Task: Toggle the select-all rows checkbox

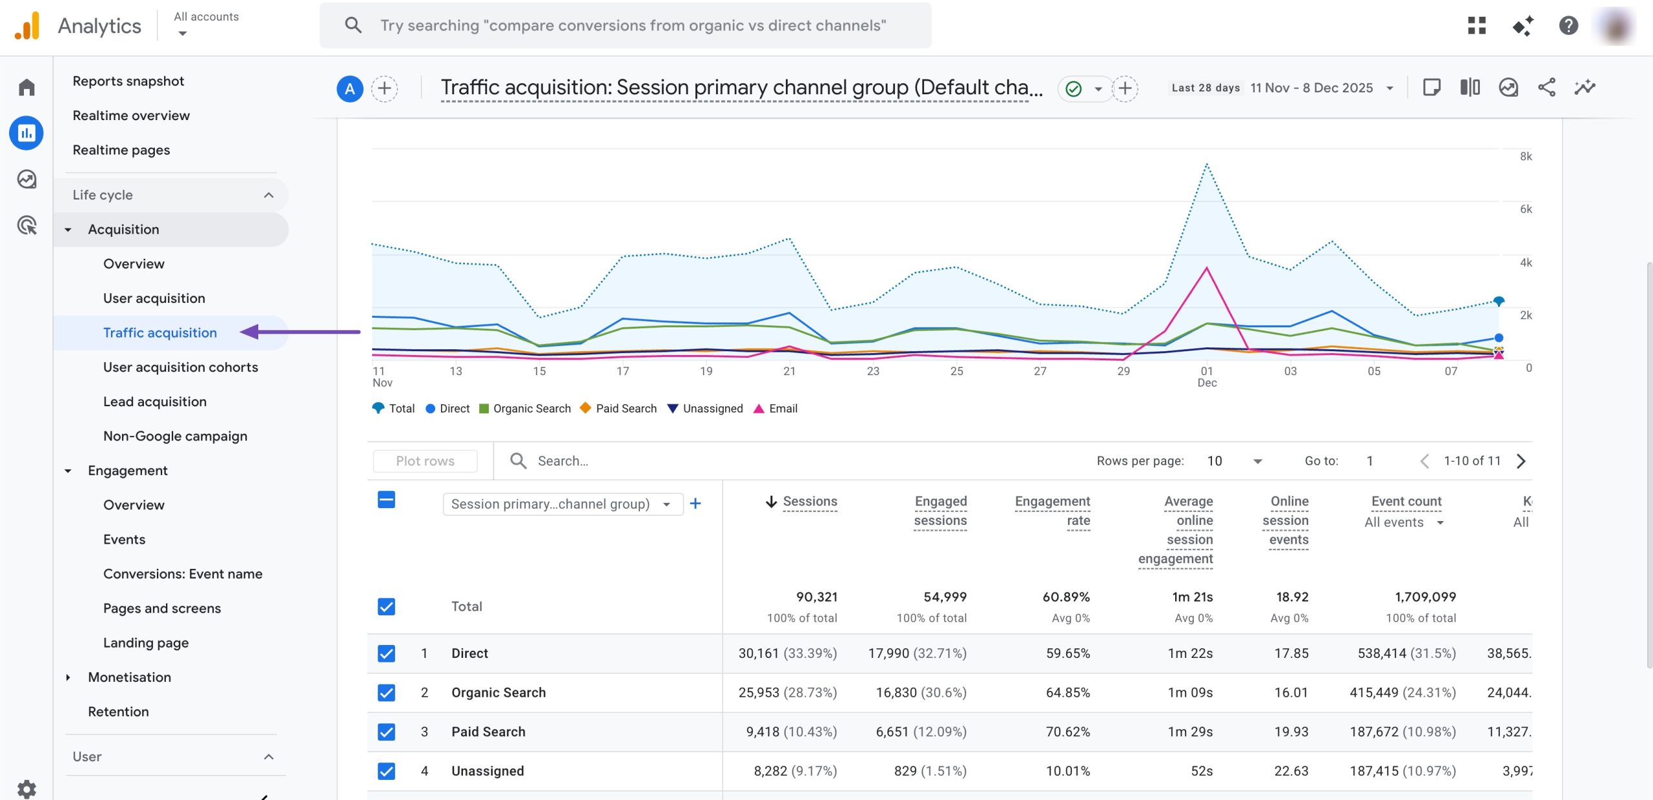Action: (386, 500)
